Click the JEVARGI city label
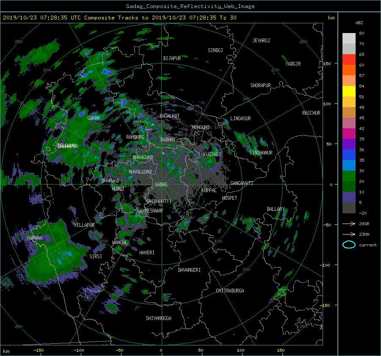 [x=261, y=41]
